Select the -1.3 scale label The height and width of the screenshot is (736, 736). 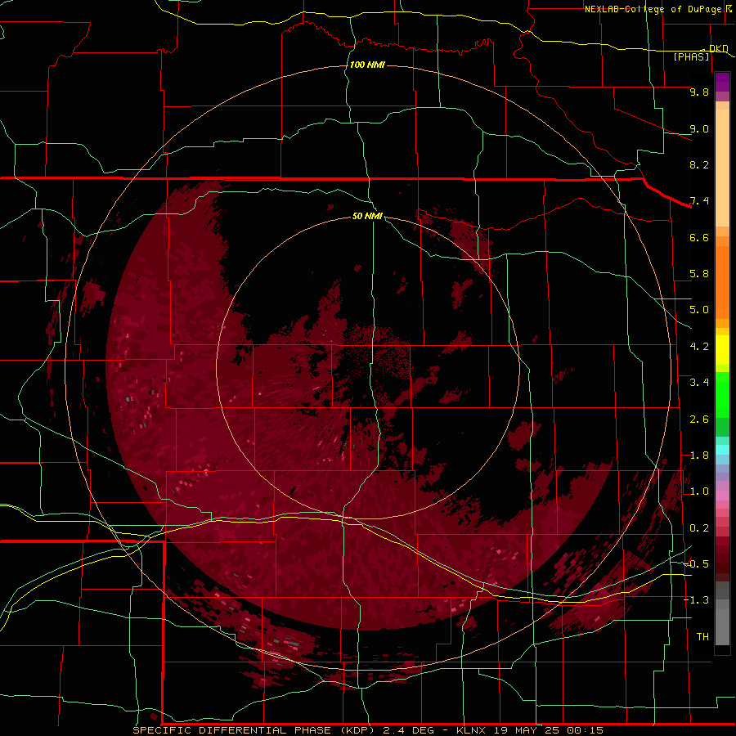tap(696, 600)
